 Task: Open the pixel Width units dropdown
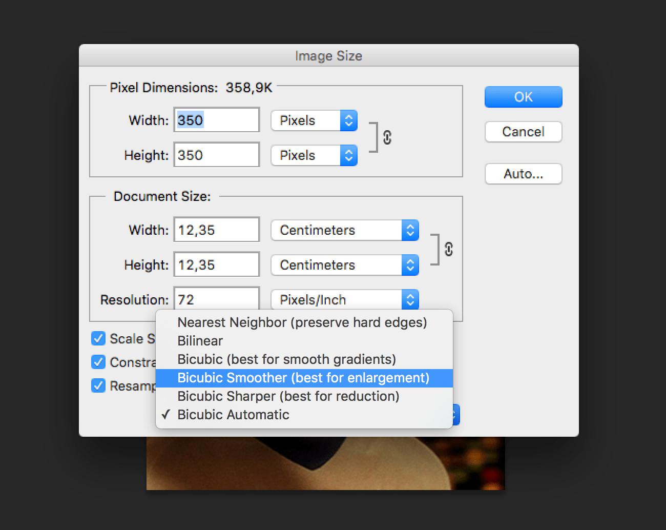(314, 120)
